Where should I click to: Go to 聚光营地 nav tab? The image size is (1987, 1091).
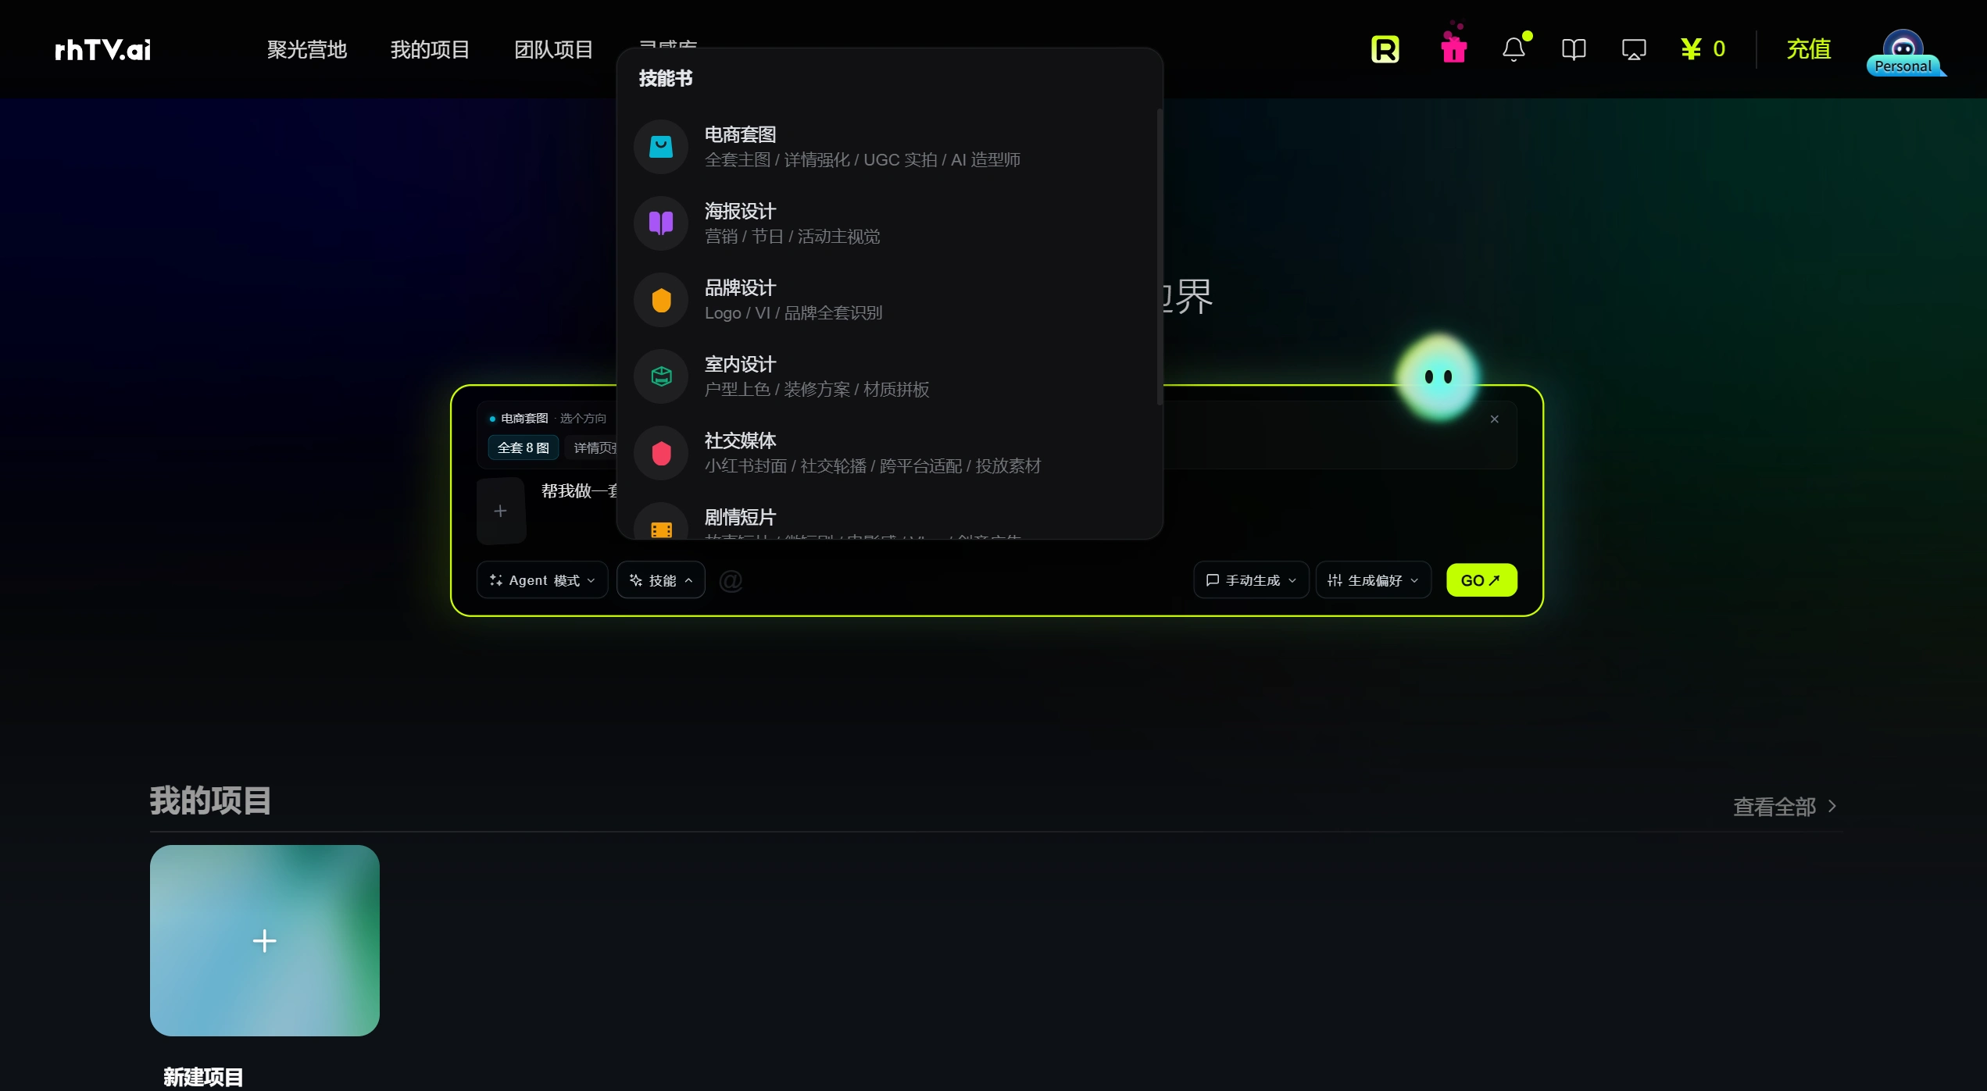[x=306, y=49]
